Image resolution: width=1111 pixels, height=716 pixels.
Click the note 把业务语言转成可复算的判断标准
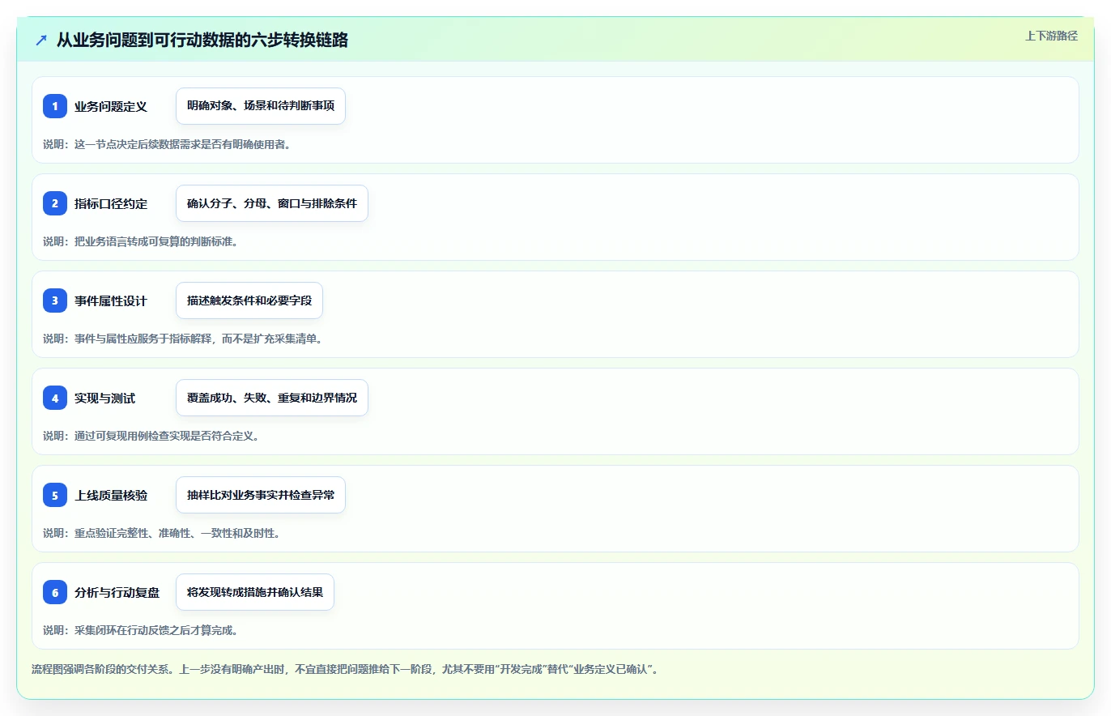140,241
